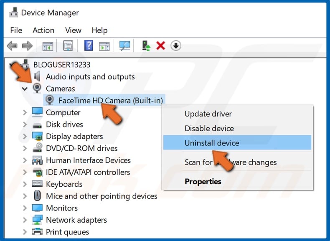The width and height of the screenshot is (330, 241).
Task: Expand the Monitors category
Action: 25,208
